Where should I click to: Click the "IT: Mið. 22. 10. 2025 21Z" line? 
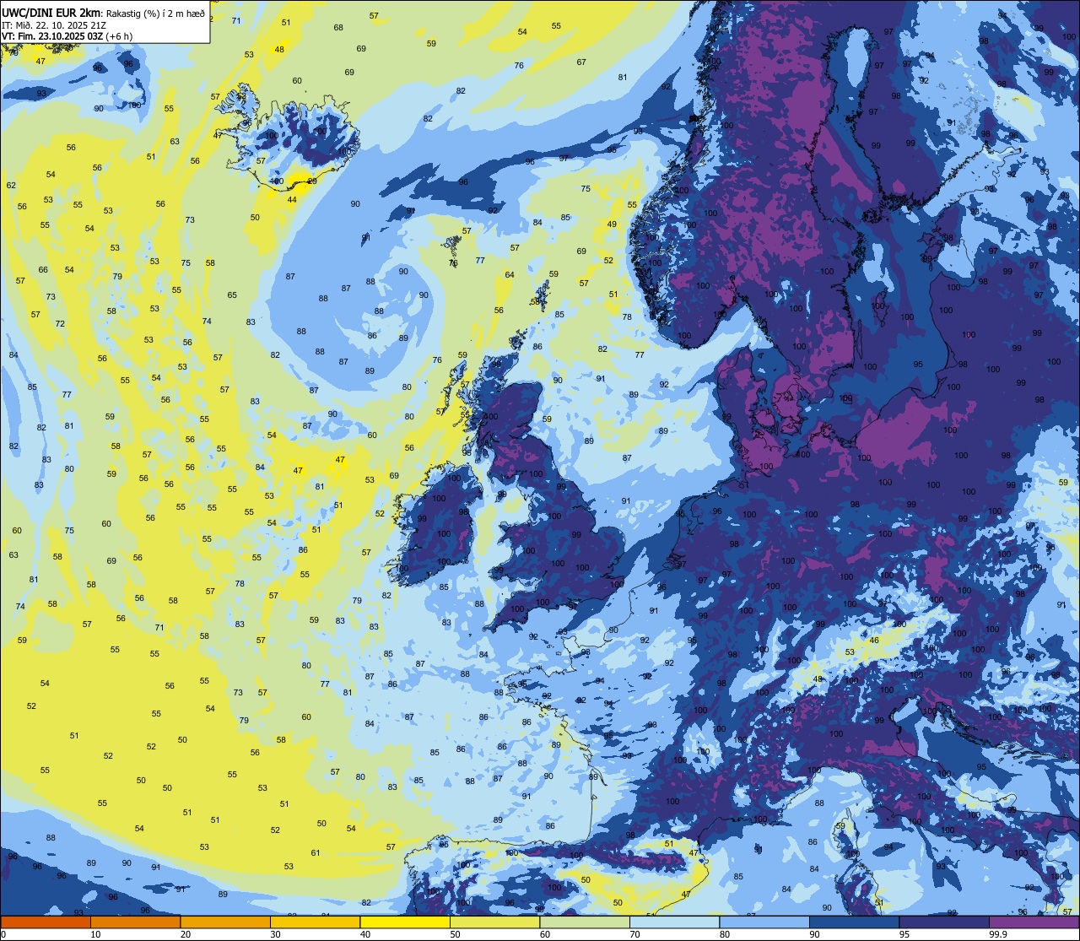pyautogui.click(x=53, y=25)
